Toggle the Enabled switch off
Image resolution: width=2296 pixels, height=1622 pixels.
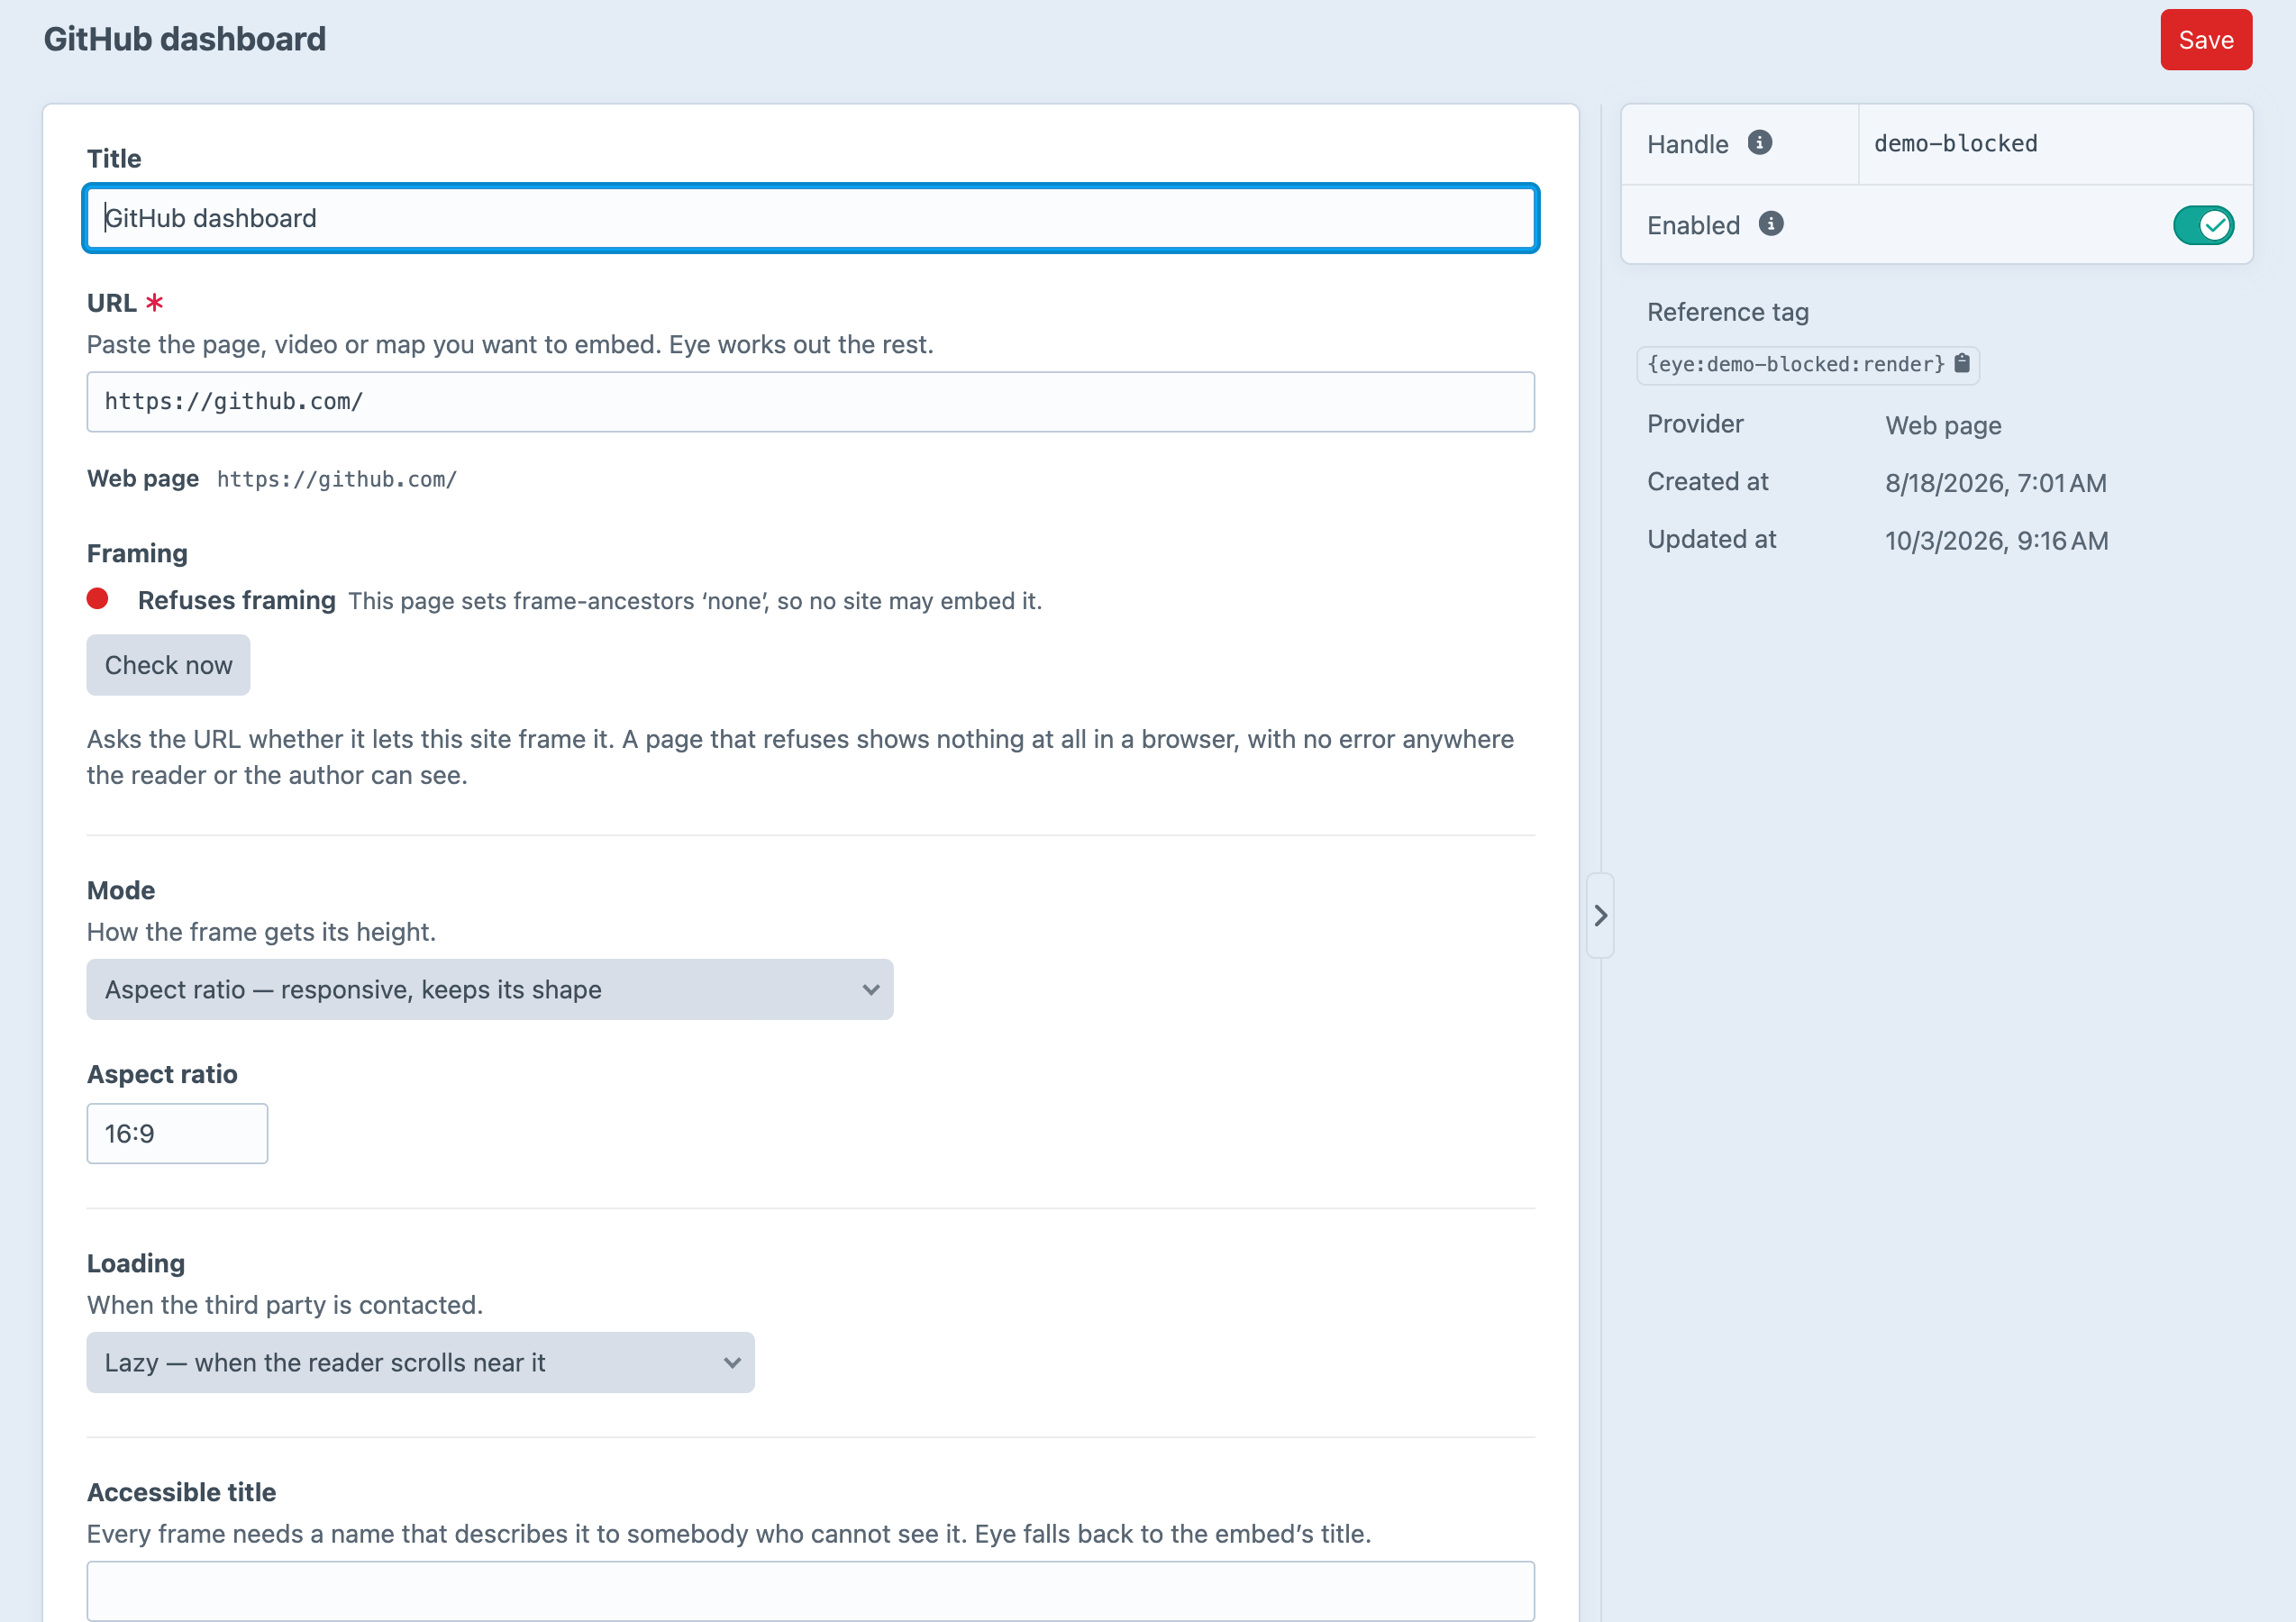coord(2203,225)
